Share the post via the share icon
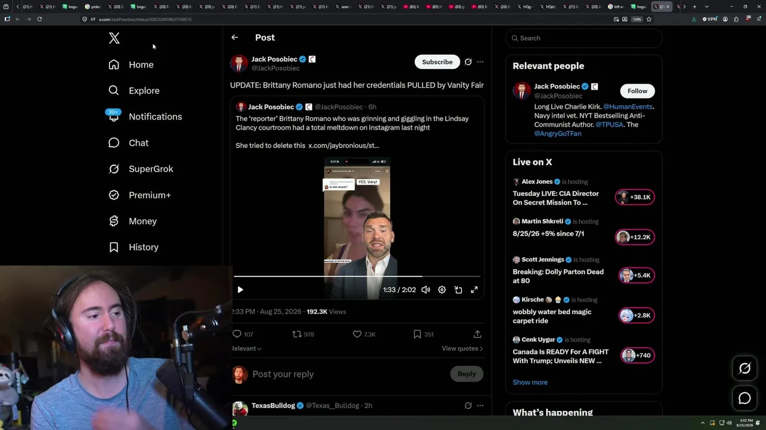 pos(477,334)
